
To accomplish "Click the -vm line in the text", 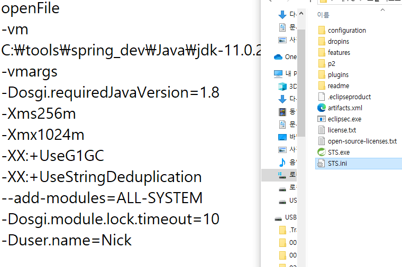I will 15,30.
